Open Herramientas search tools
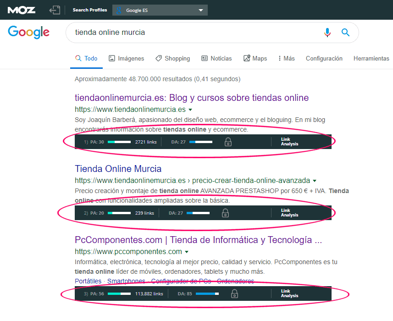This screenshot has height=321, width=393. coord(371,58)
